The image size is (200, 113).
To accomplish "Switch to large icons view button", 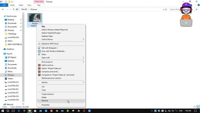I will [x=198, y=107].
